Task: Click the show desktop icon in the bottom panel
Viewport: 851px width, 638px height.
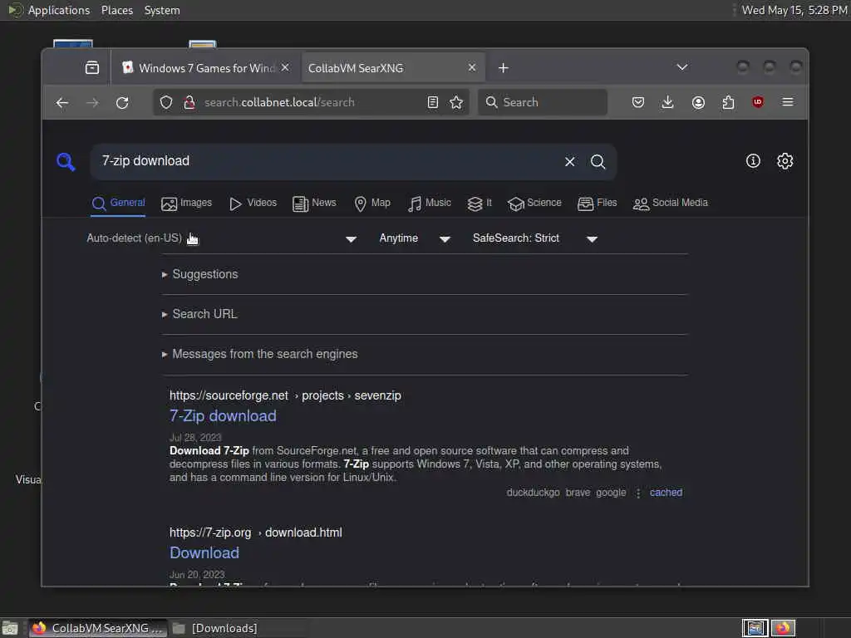Action: click(10, 628)
